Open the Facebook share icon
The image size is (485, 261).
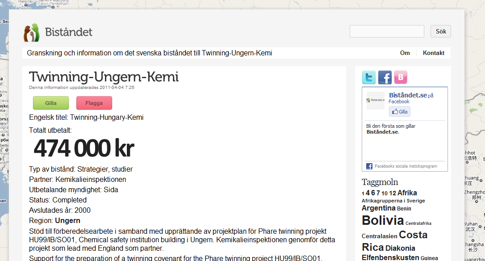tap(385, 77)
